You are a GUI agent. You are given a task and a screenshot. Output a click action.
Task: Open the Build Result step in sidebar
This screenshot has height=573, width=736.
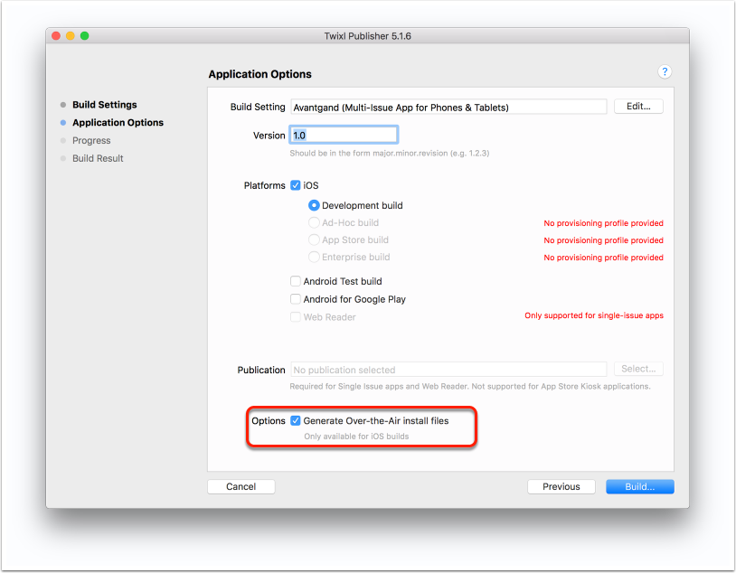coord(98,158)
